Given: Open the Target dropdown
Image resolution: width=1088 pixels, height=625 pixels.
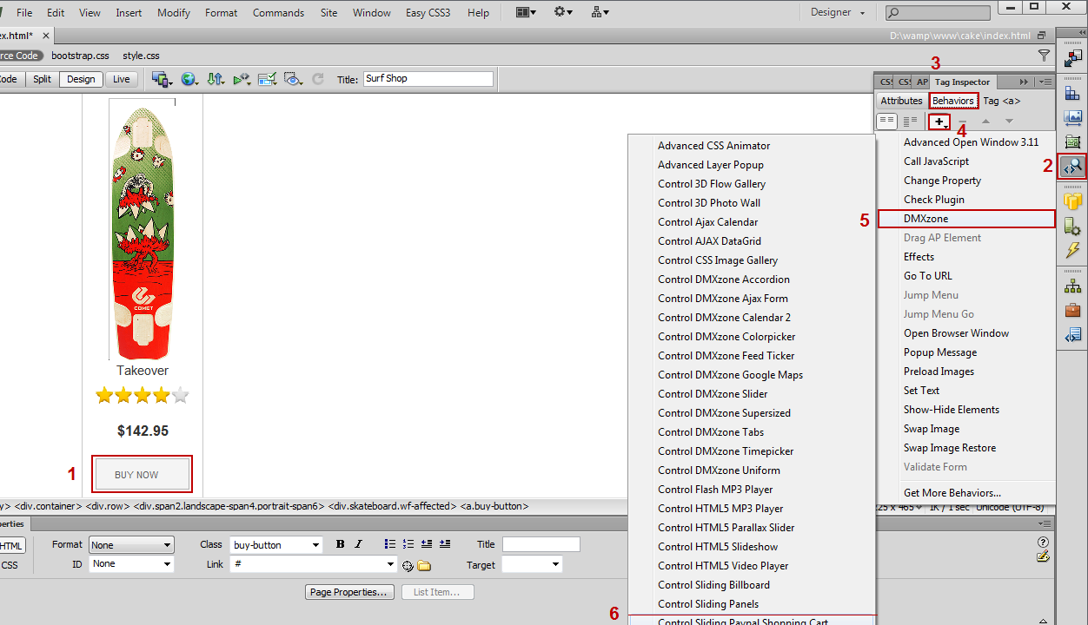Looking at the screenshot, I should (532, 564).
